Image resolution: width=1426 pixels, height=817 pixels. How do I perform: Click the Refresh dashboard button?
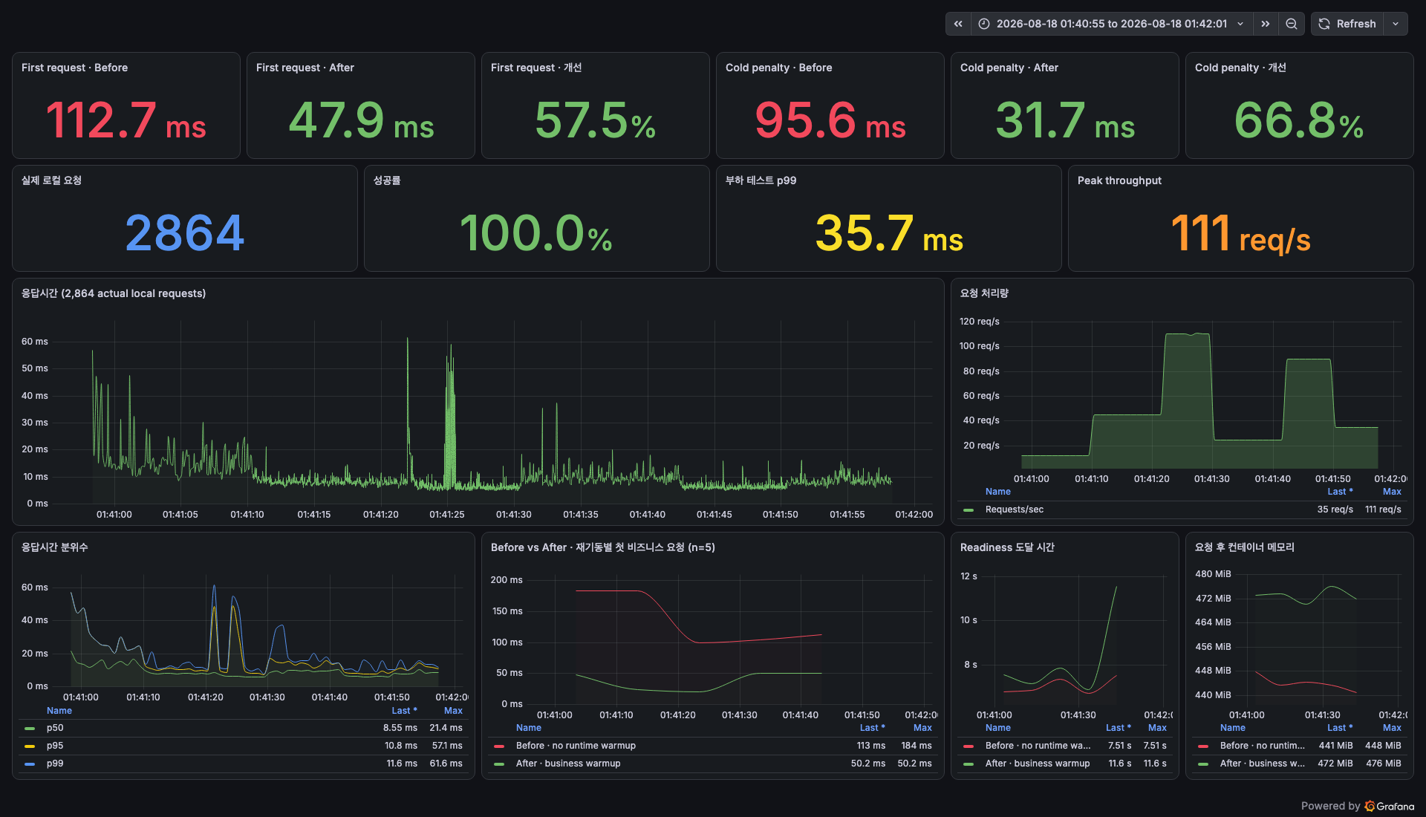(x=1347, y=24)
